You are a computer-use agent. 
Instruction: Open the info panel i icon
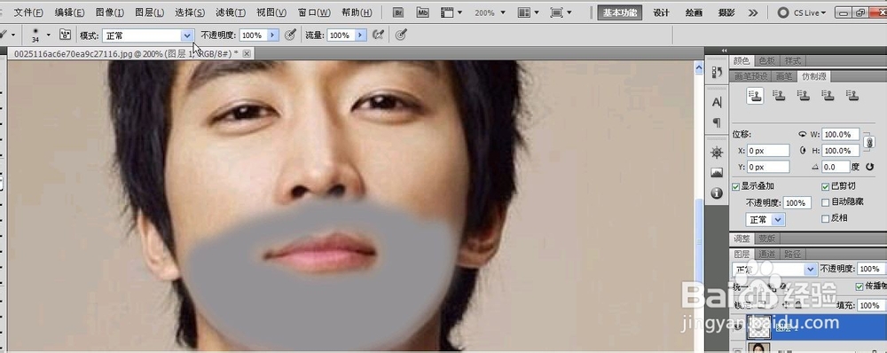(x=717, y=193)
